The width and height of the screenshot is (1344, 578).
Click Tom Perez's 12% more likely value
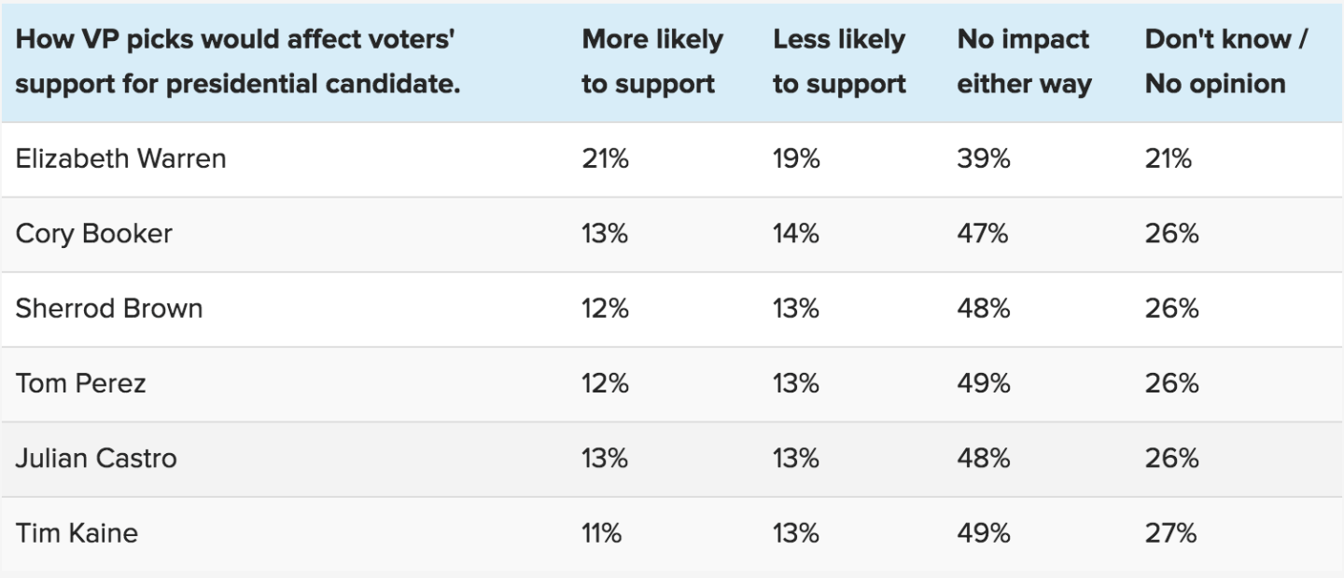[605, 383]
